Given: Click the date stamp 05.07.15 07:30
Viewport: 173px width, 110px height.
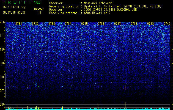Looking at the screenshot, I should (x=14, y=13).
